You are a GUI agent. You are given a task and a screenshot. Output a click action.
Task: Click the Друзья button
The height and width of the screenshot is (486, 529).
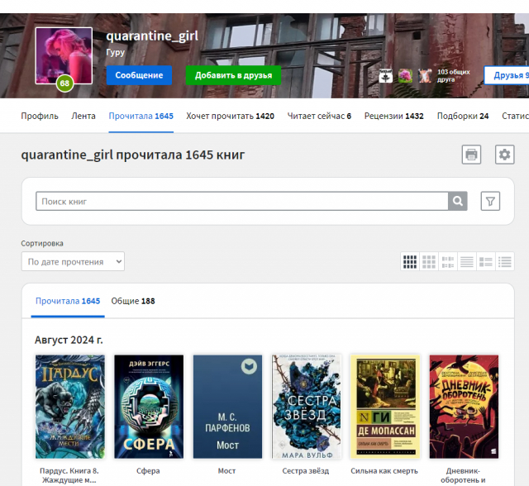coord(507,75)
